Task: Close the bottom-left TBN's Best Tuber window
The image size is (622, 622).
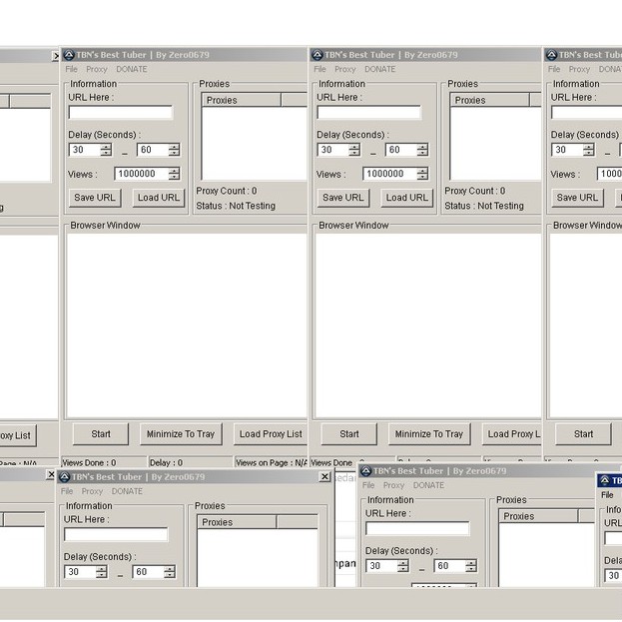Action: (324, 477)
